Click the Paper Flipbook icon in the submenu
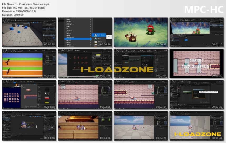Image resolution: width=226 pixels, height=143 pixels. click(95, 35)
